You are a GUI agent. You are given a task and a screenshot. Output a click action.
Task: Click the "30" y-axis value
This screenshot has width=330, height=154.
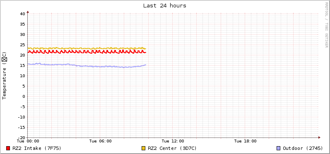tap(22, 34)
